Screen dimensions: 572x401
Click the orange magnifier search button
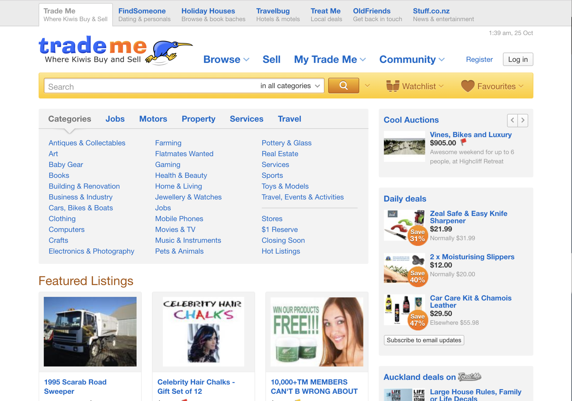(343, 86)
